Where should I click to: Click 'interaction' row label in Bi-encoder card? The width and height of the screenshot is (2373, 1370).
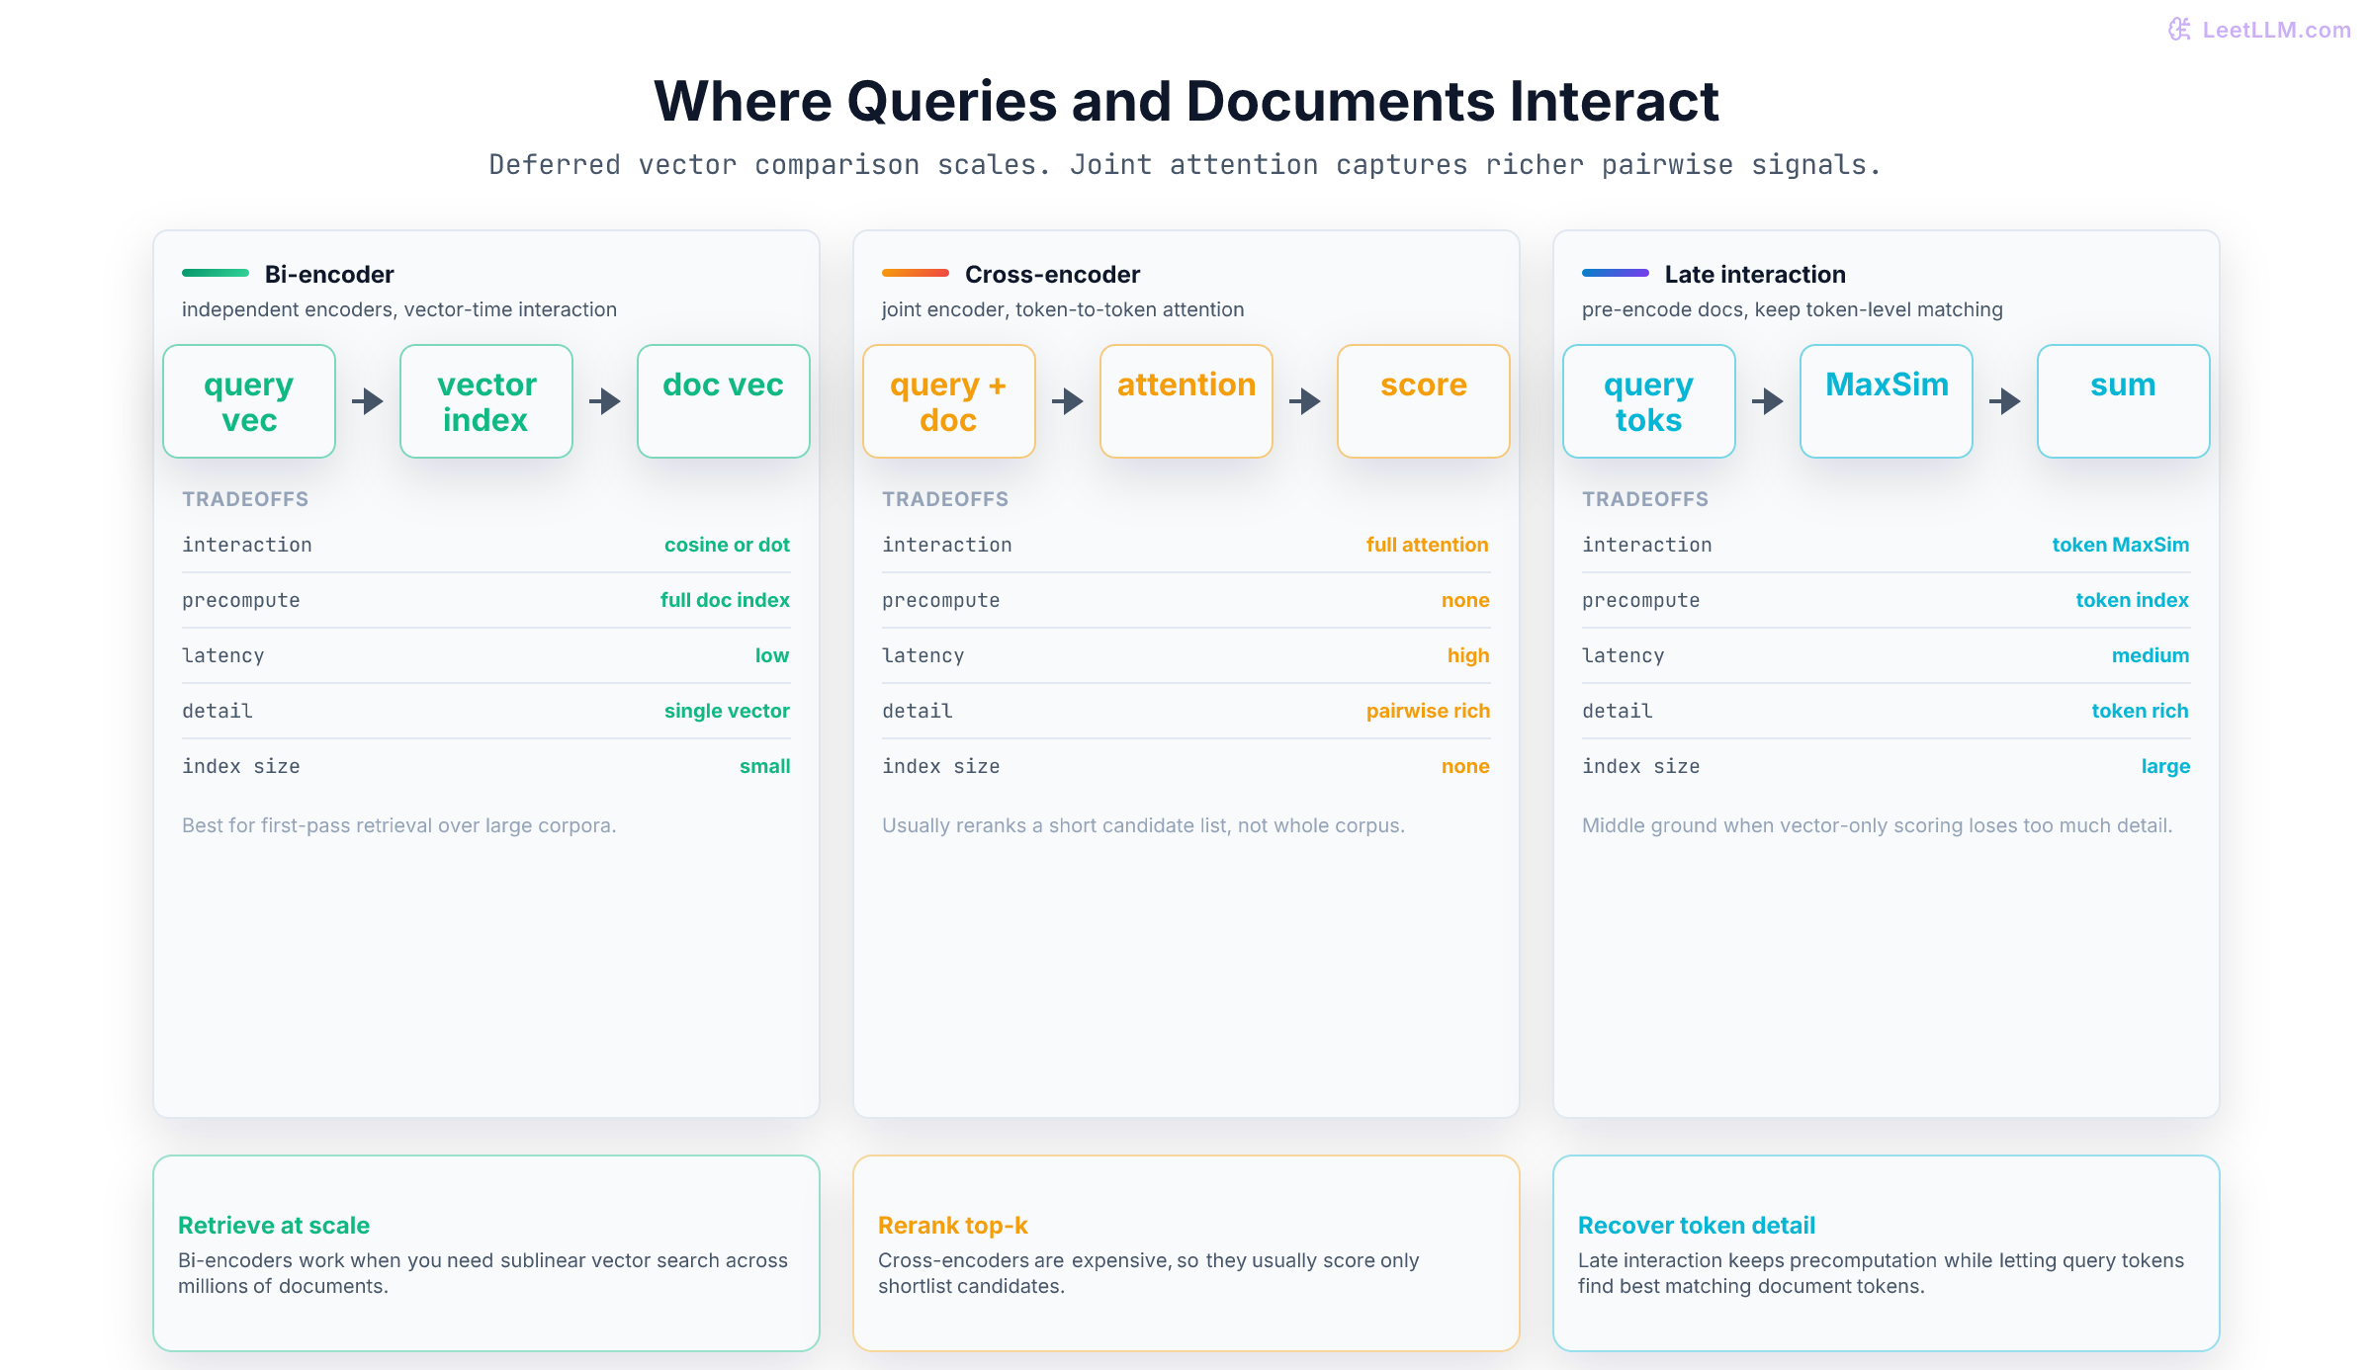247,545
